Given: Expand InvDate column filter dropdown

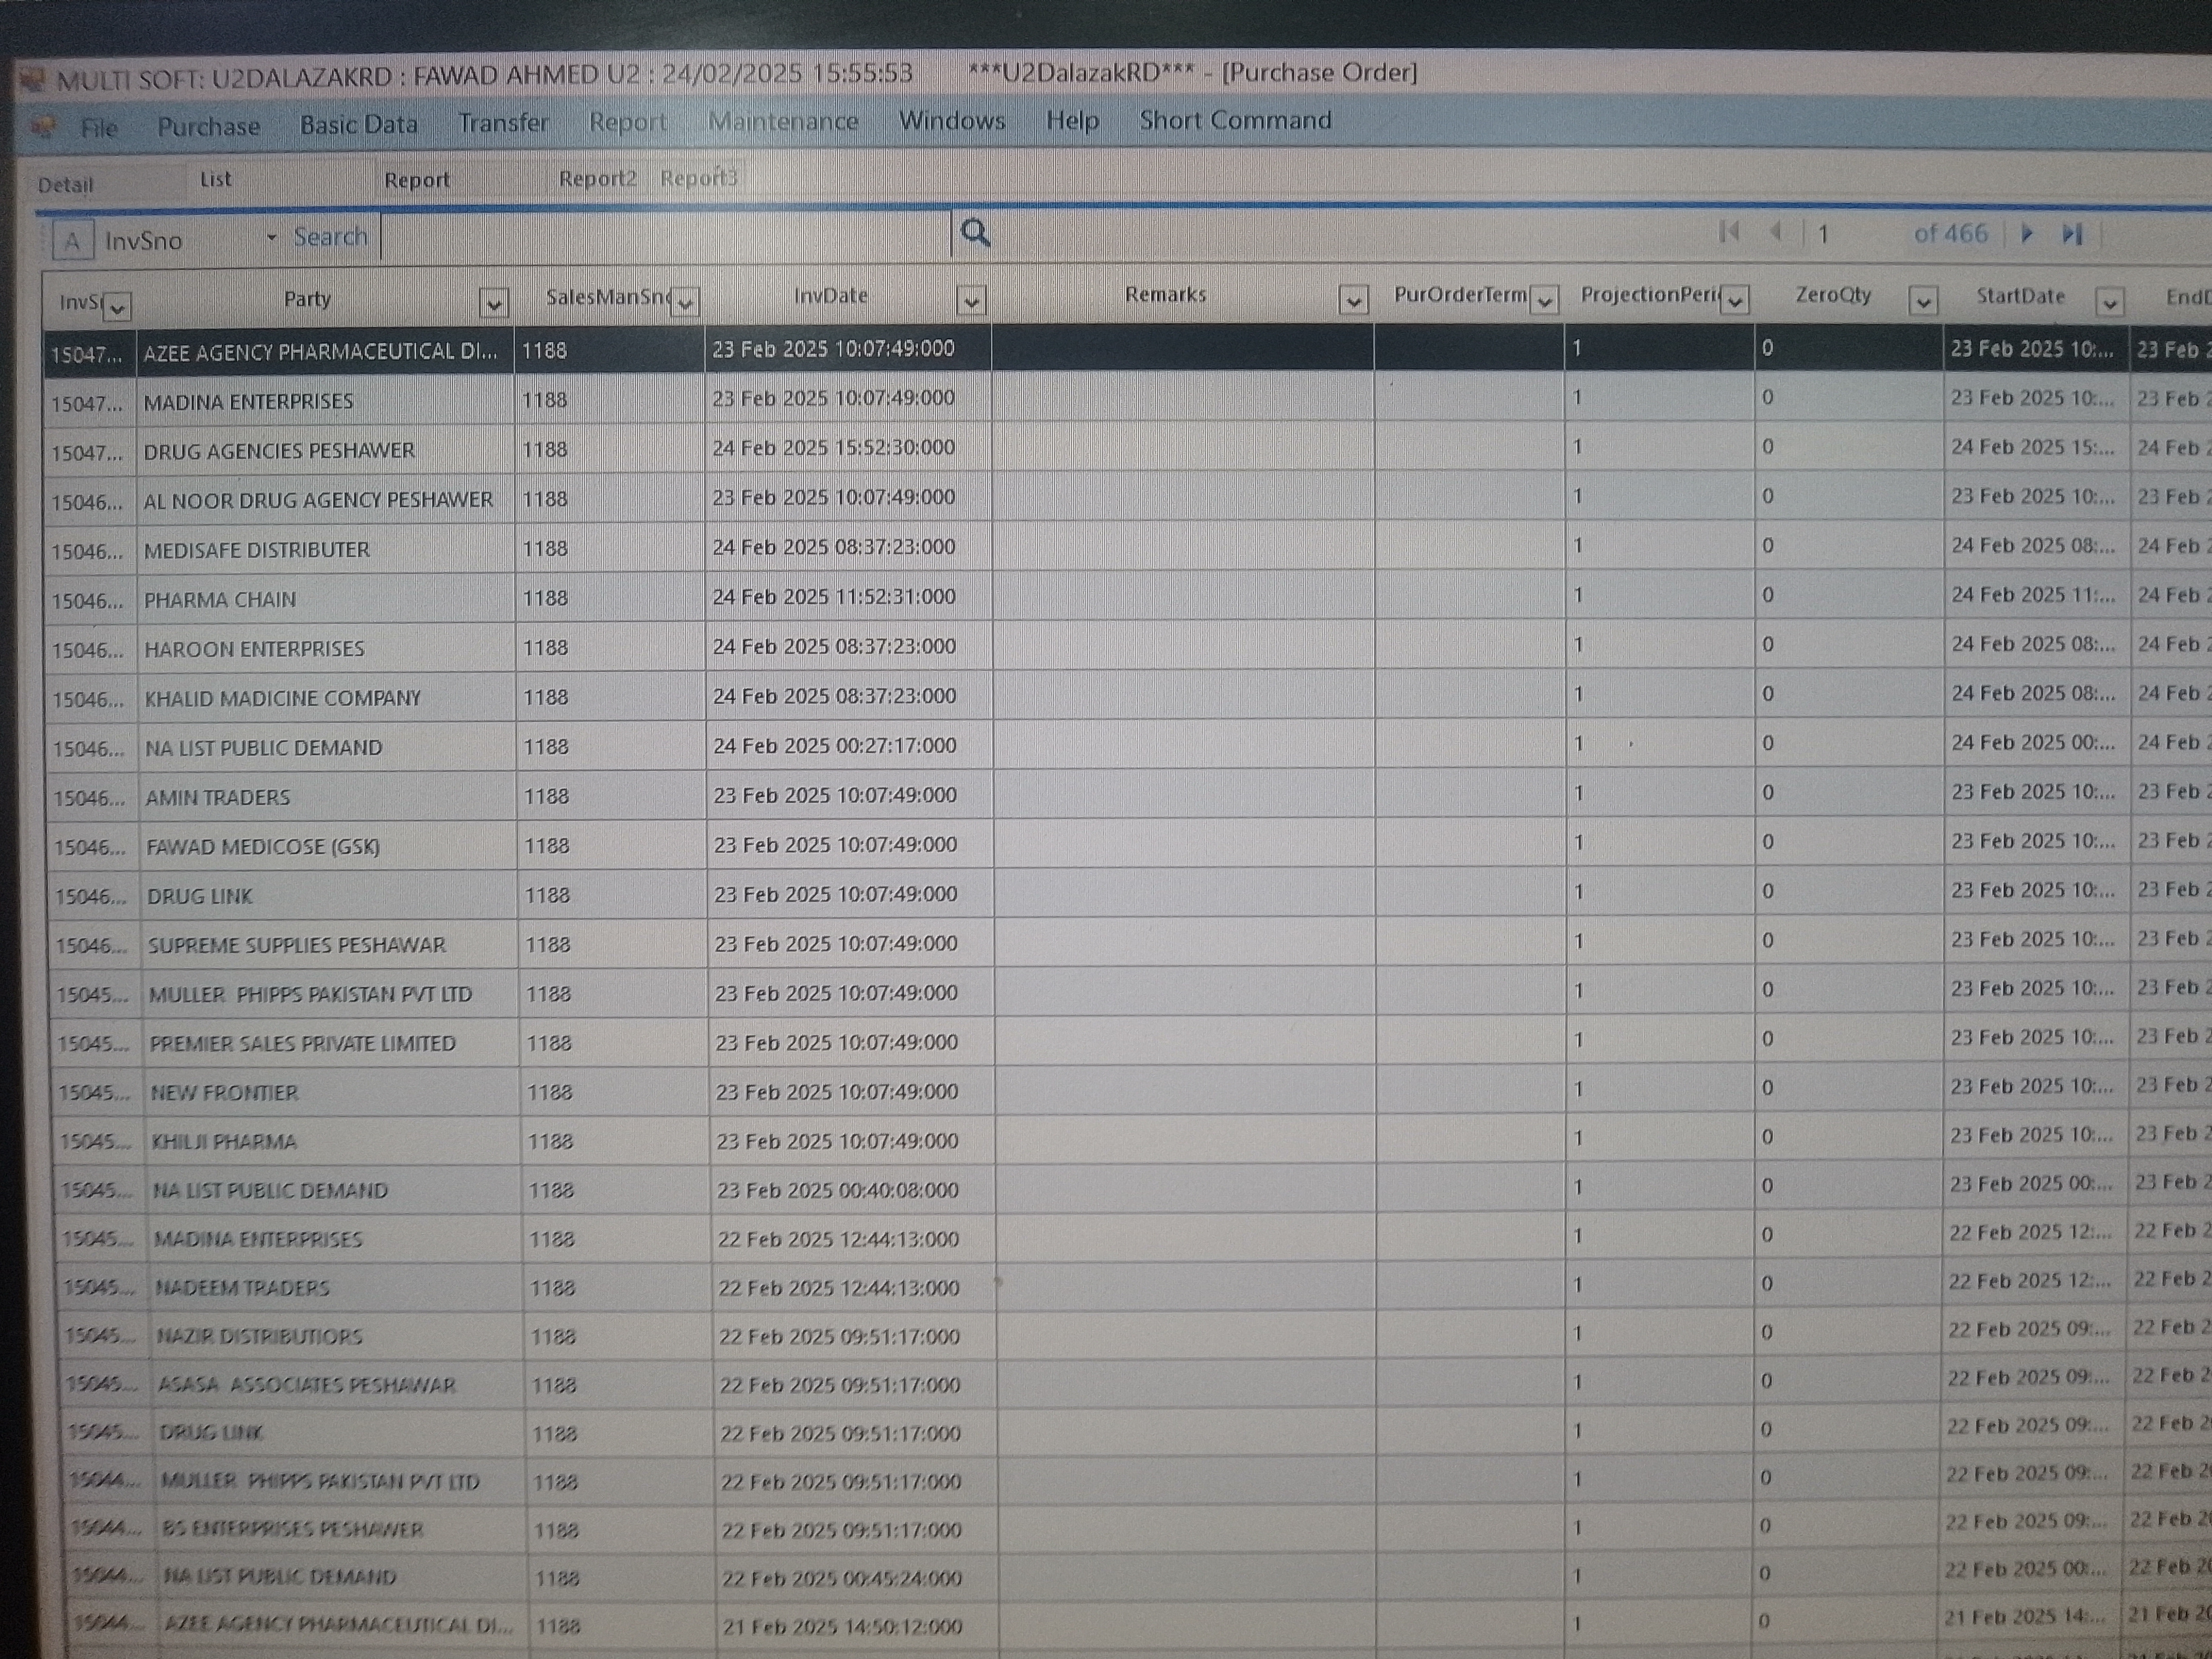Looking at the screenshot, I should coord(971,301).
